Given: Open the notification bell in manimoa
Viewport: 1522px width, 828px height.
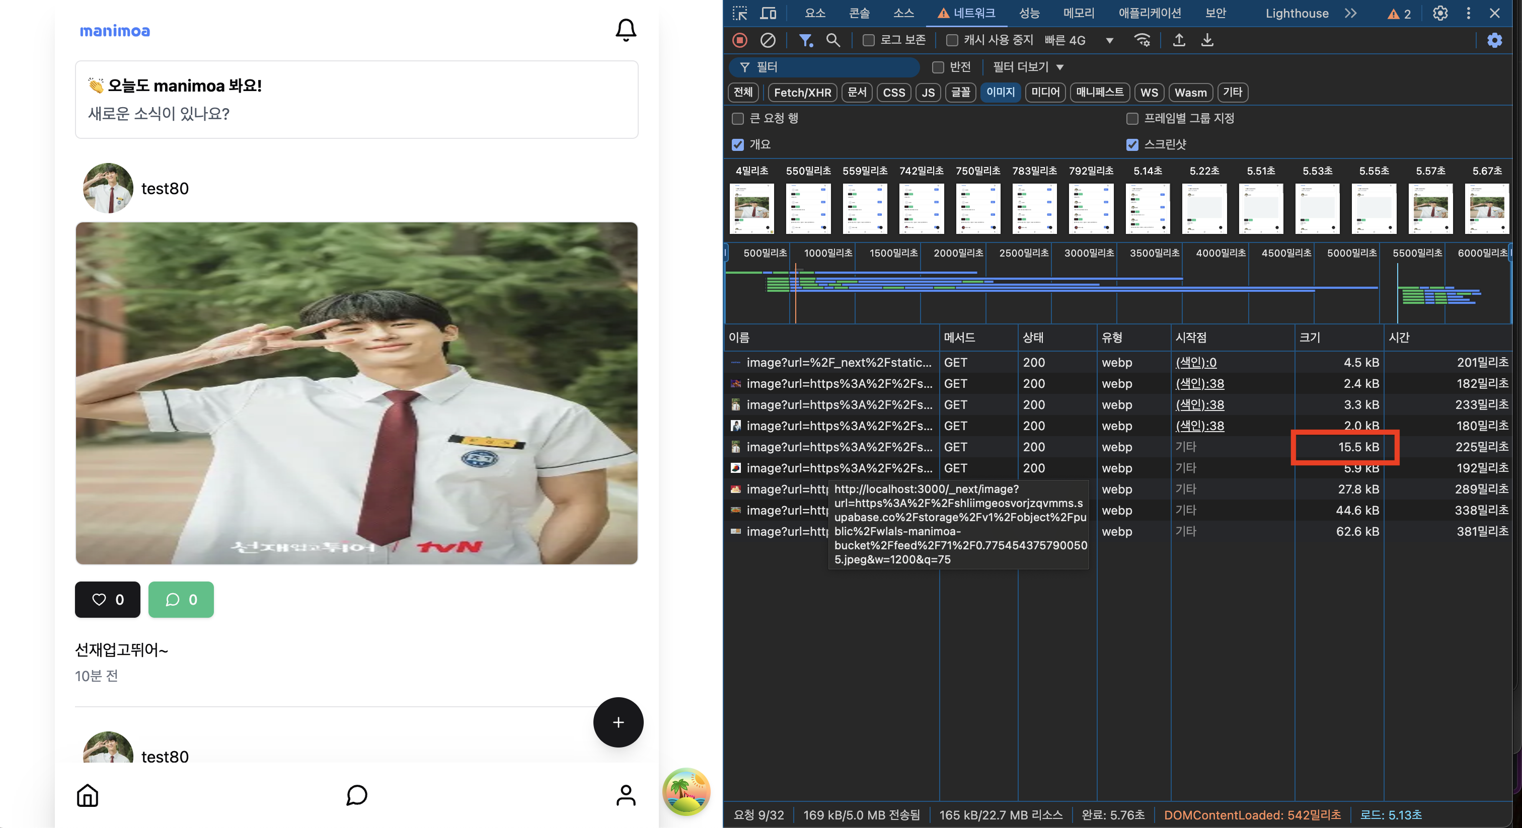Looking at the screenshot, I should (626, 30).
